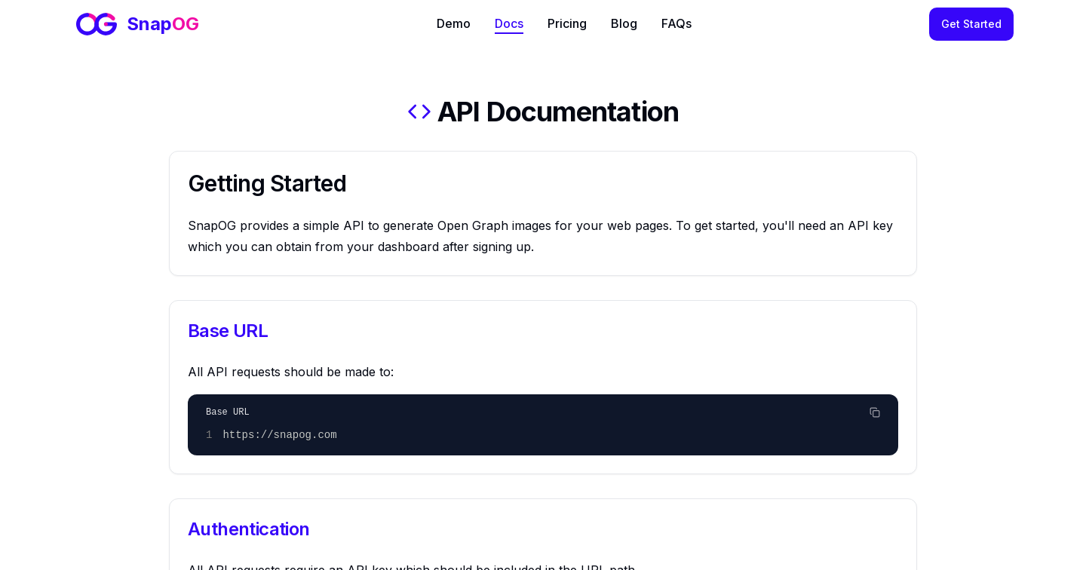Image resolution: width=1086 pixels, height=570 pixels.
Task: Visit the FAQs page
Action: coord(676,23)
